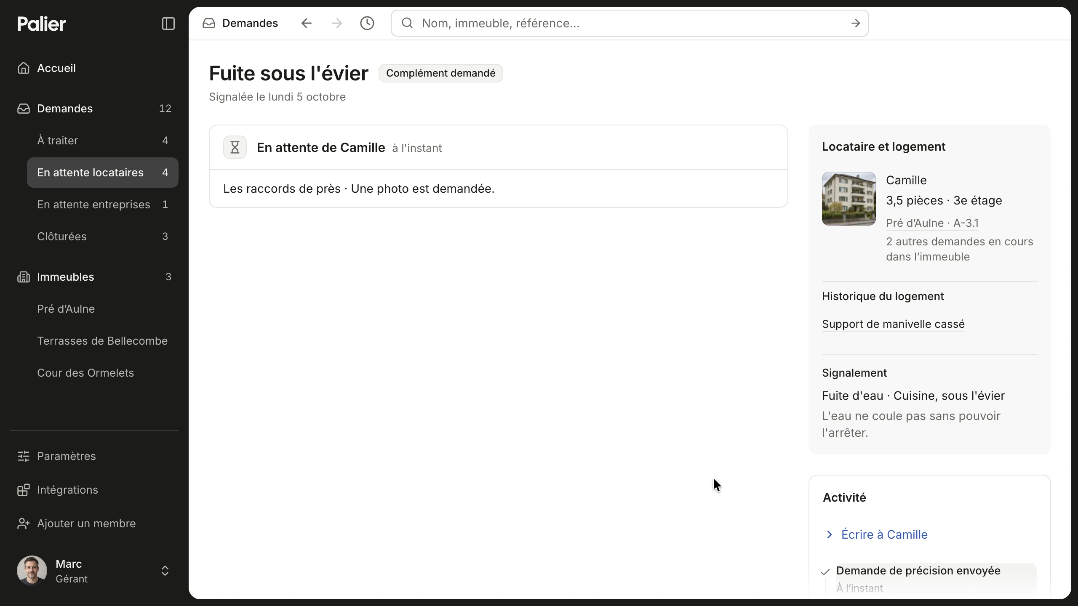This screenshot has height=606, width=1078.
Task: Focus the Nom, immeuble, référence search field
Action: coord(630,23)
